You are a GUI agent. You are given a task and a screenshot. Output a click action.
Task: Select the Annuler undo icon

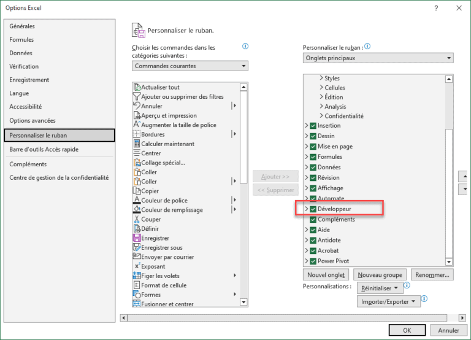click(x=137, y=106)
